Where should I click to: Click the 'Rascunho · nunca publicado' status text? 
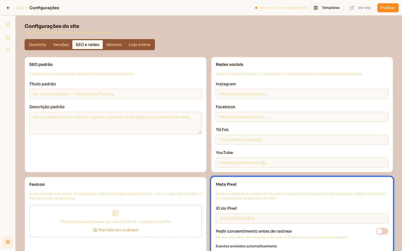(283, 8)
